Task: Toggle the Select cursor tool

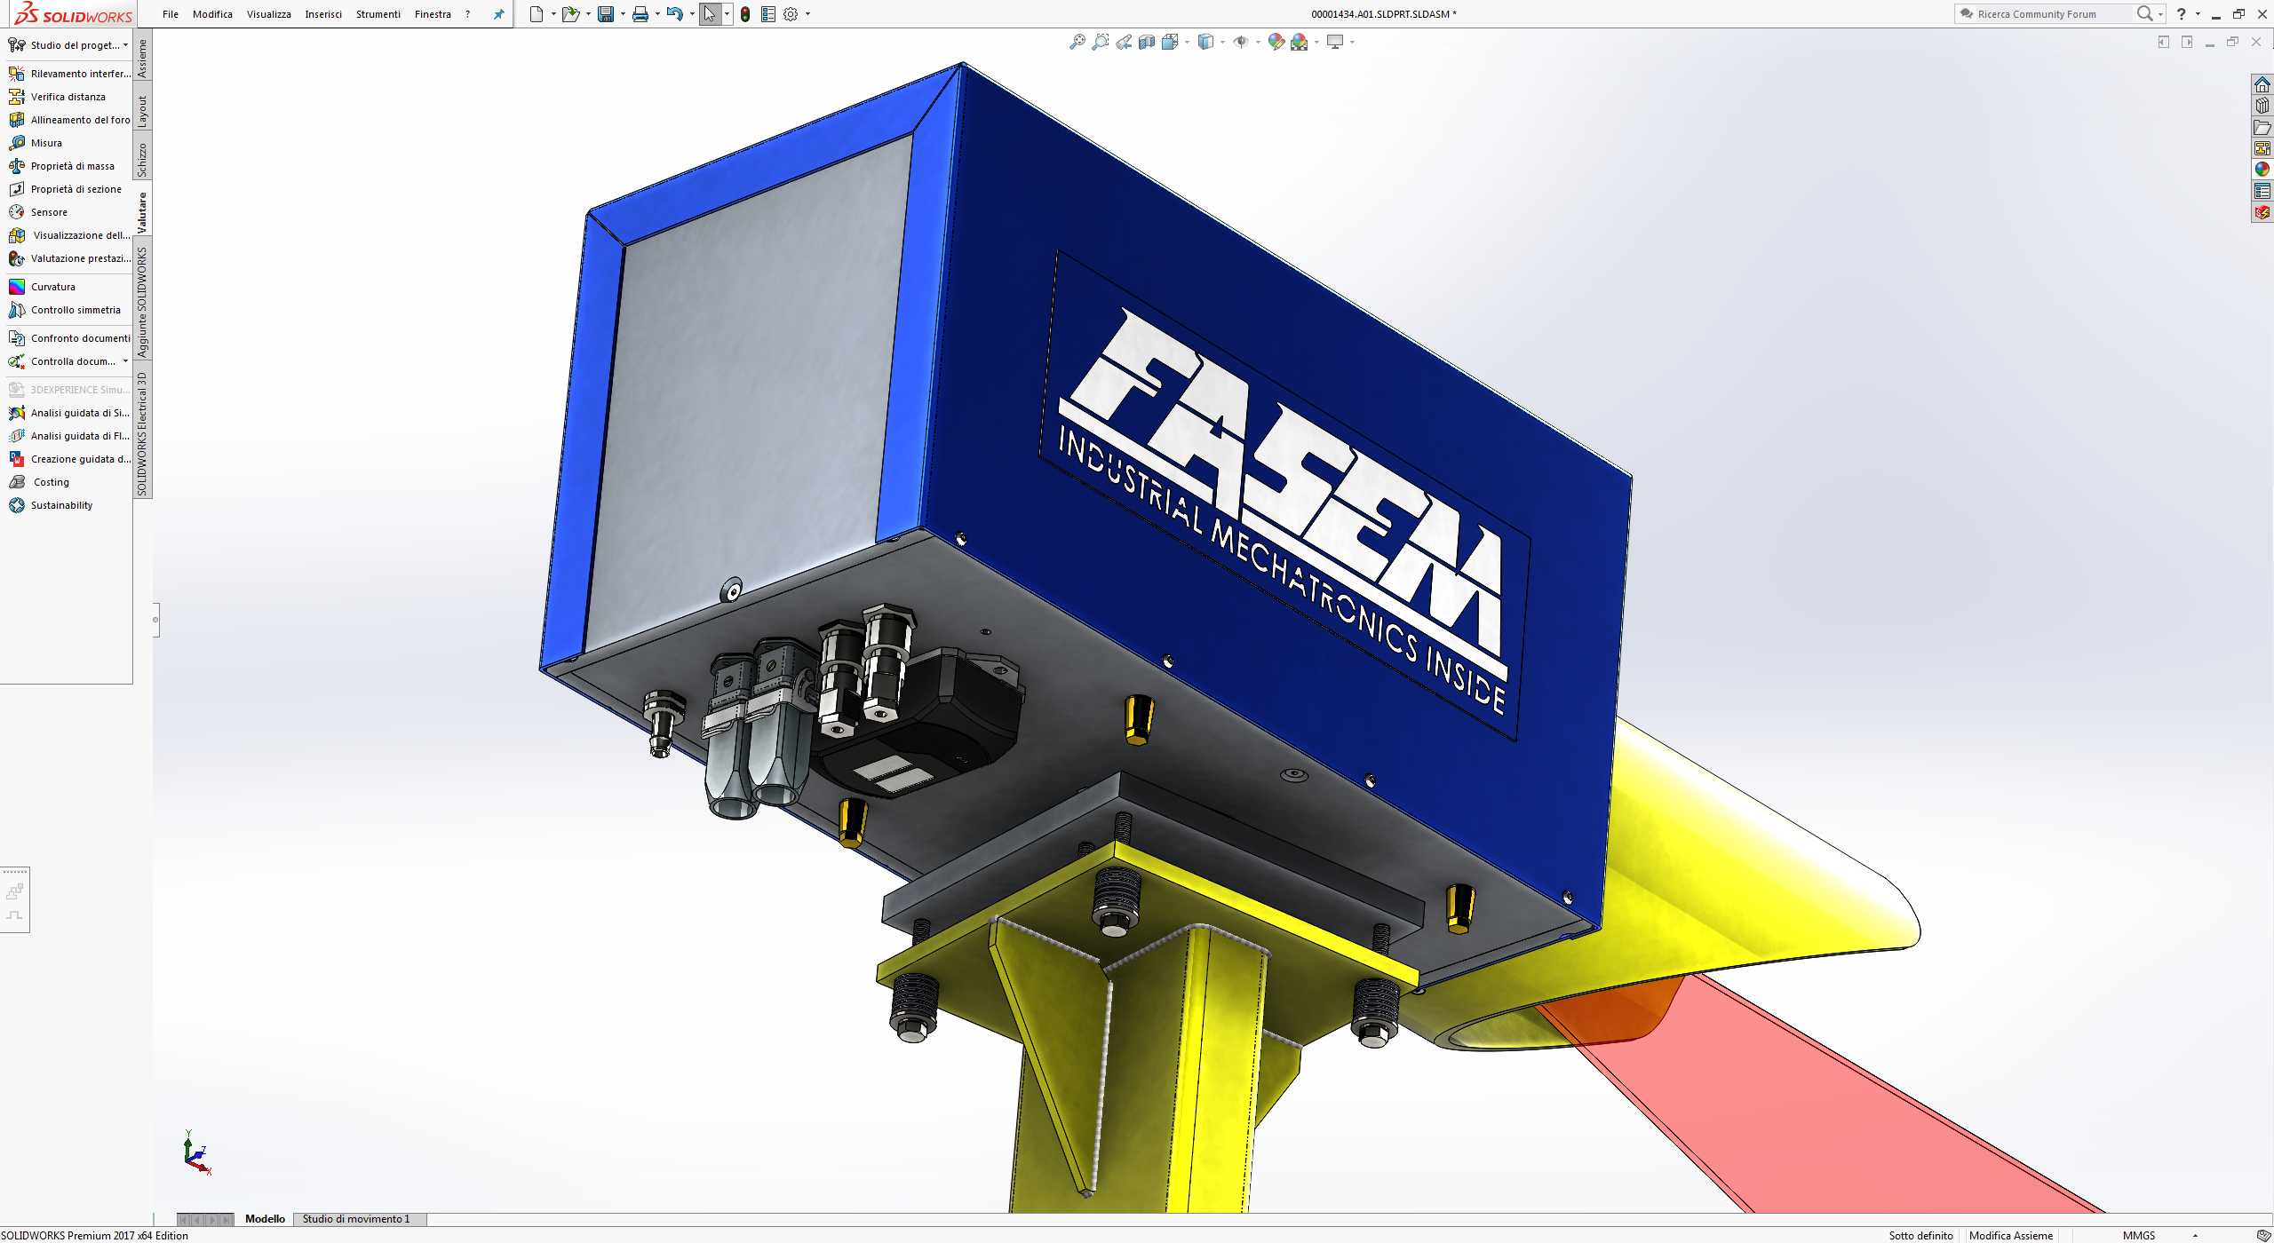Action: click(x=710, y=14)
